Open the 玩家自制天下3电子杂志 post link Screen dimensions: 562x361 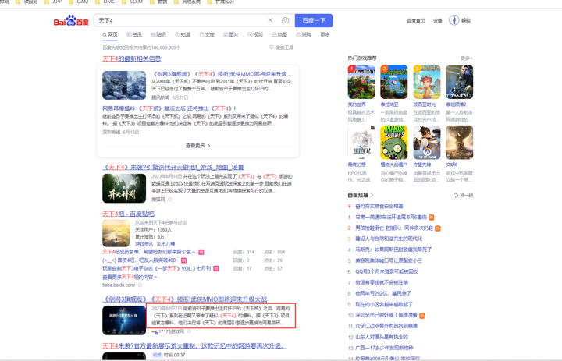(157, 268)
